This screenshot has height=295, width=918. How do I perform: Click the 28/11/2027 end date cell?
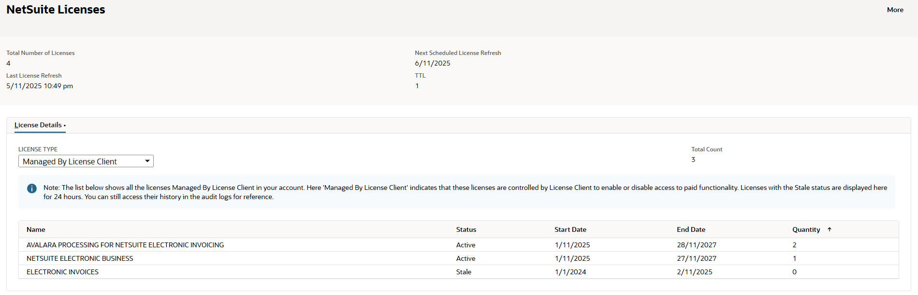(697, 245)
